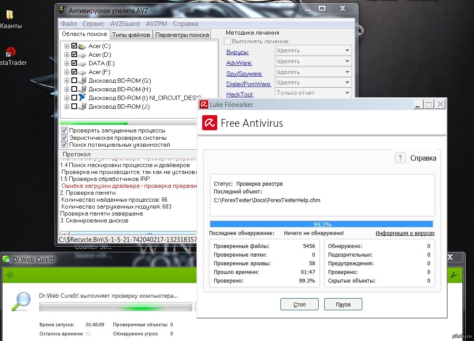Click the Dr.Web wrench settings icon
The width and height of the screenshot is (474, 341).
[454, 275]
